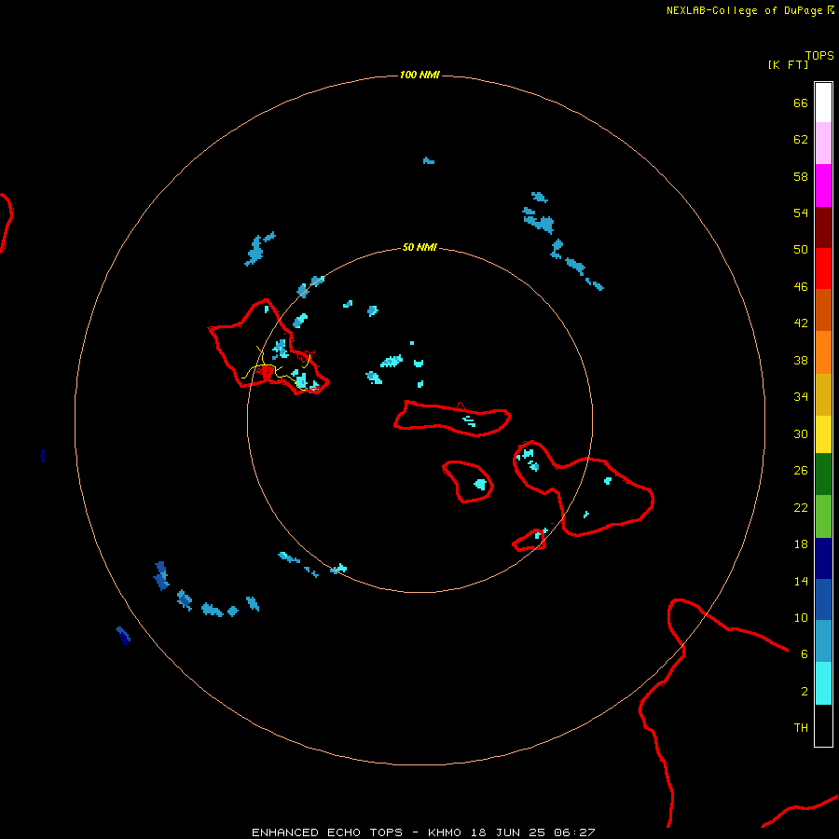This screenshot has height=839, width=839.
Task: Click the 100 NMI range ring label
Action: [x=419, y=75]
